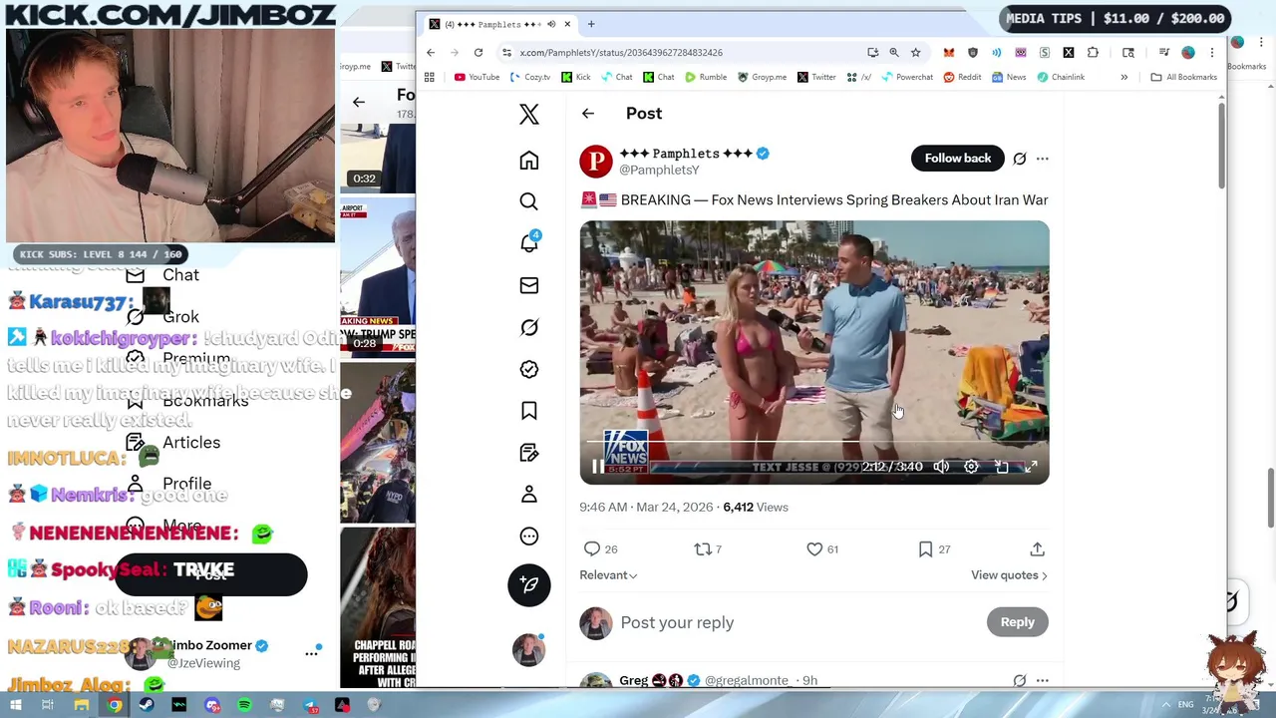Open More circle icon in sidebar
The width and height of the screenshot is (1276, 718).
[529, 537]
